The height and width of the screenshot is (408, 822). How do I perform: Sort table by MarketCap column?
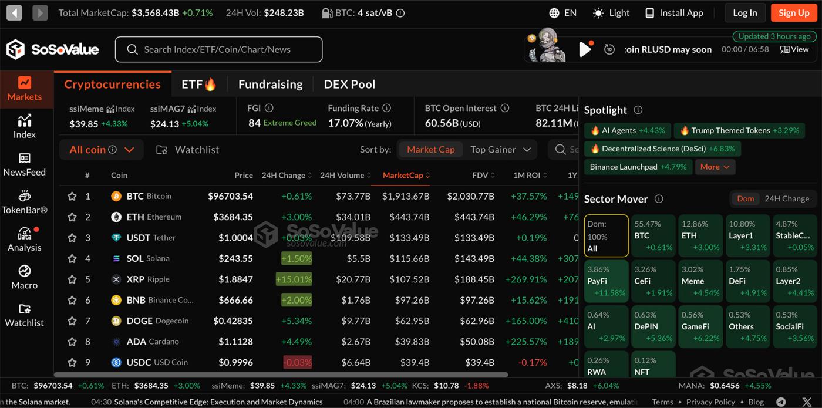(406, 175)
